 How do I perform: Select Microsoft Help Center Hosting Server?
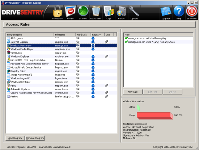point(62,64)
